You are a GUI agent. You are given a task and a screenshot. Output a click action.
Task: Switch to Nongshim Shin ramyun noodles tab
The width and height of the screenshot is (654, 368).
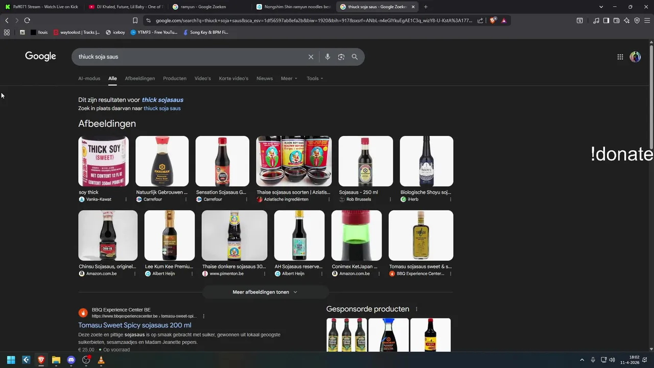tap(293, 7)
